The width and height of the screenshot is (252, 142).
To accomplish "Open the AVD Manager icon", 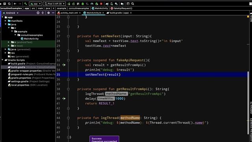I will click(111, 4).
